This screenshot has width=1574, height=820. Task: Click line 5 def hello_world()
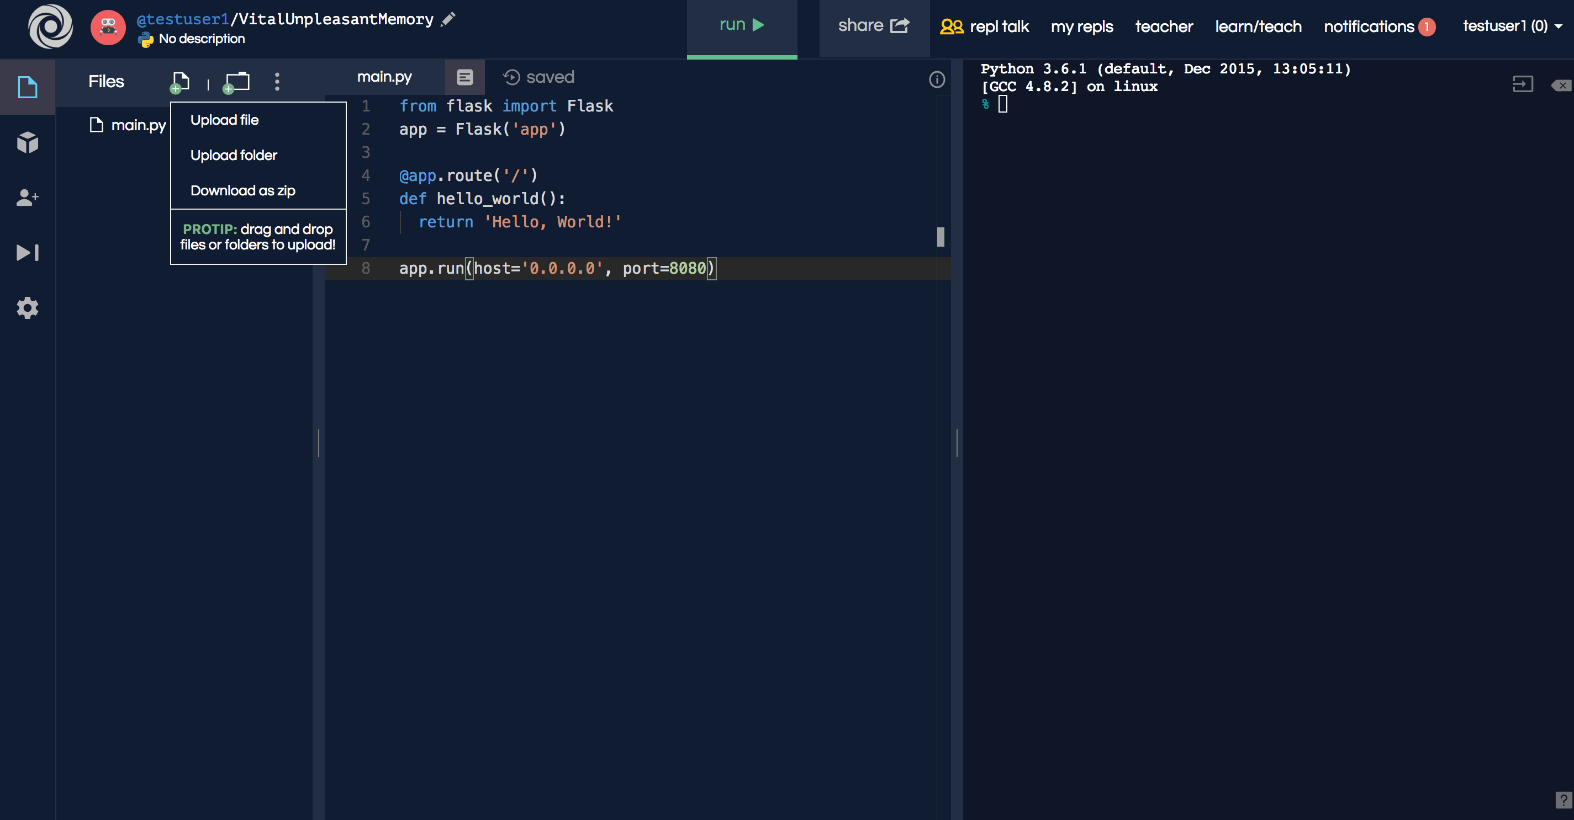(483, 199)
